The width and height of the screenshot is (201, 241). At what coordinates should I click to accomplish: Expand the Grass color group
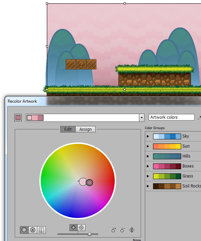click(x=148, y=176)
